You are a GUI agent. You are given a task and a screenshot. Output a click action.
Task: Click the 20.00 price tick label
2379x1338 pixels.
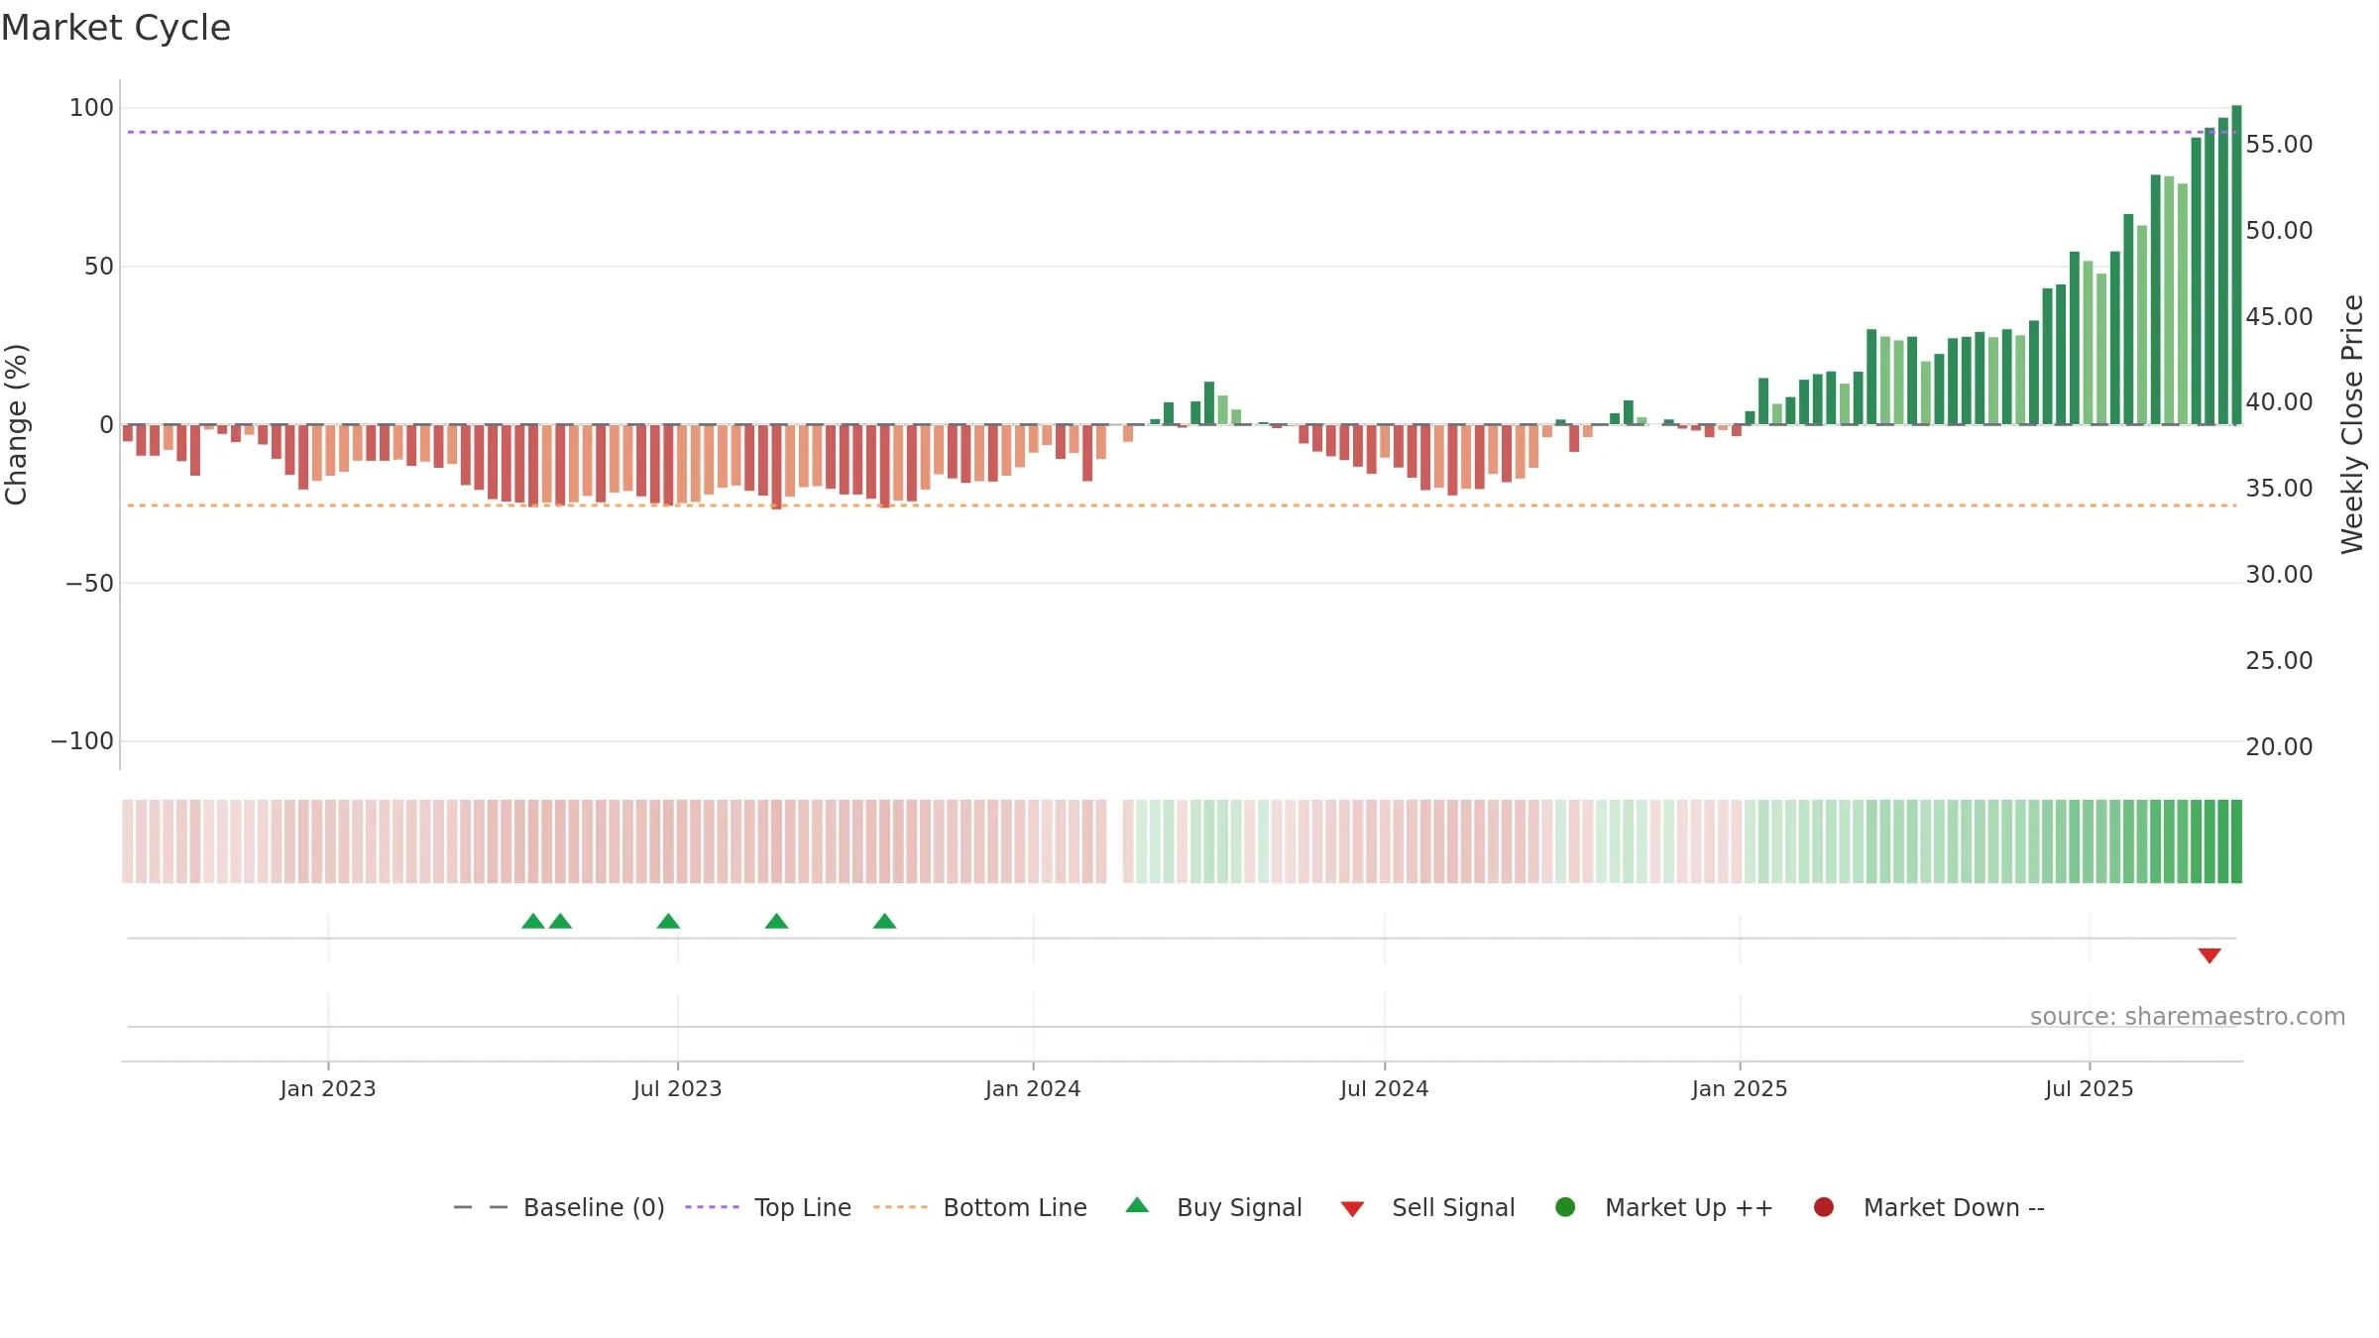2279,747
